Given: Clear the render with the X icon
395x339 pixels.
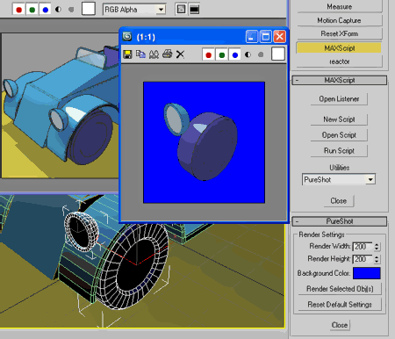Looking at the screenshot, I should pos(180,54).
